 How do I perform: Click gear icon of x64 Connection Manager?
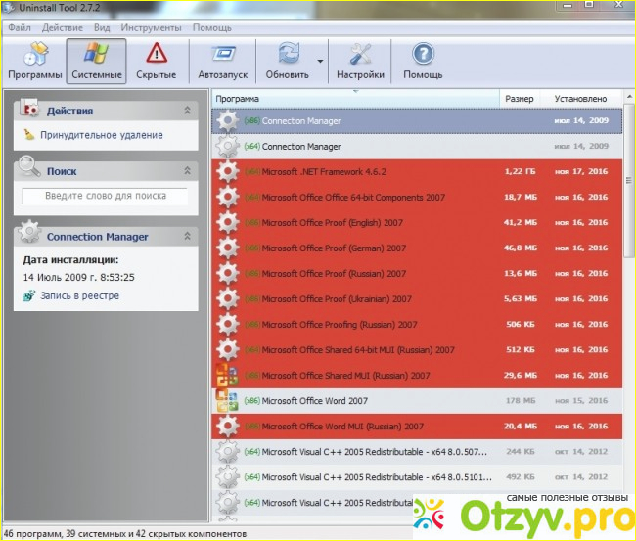tap(228, 147)
